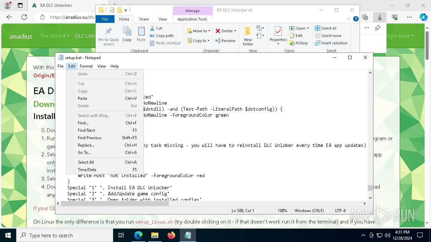Click the Paste icon in Explorer ribbon
Screen dimensions: 431x242
point(141,34)
